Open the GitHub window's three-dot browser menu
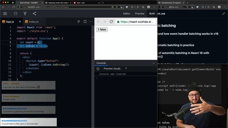Screen dimensions: 228x128 coord(225,7)
